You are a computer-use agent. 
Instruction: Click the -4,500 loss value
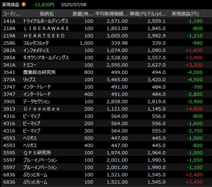point(195,80)
